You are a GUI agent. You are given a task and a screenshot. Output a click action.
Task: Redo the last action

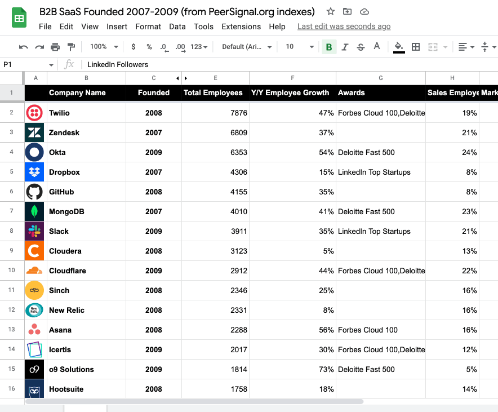39,47
